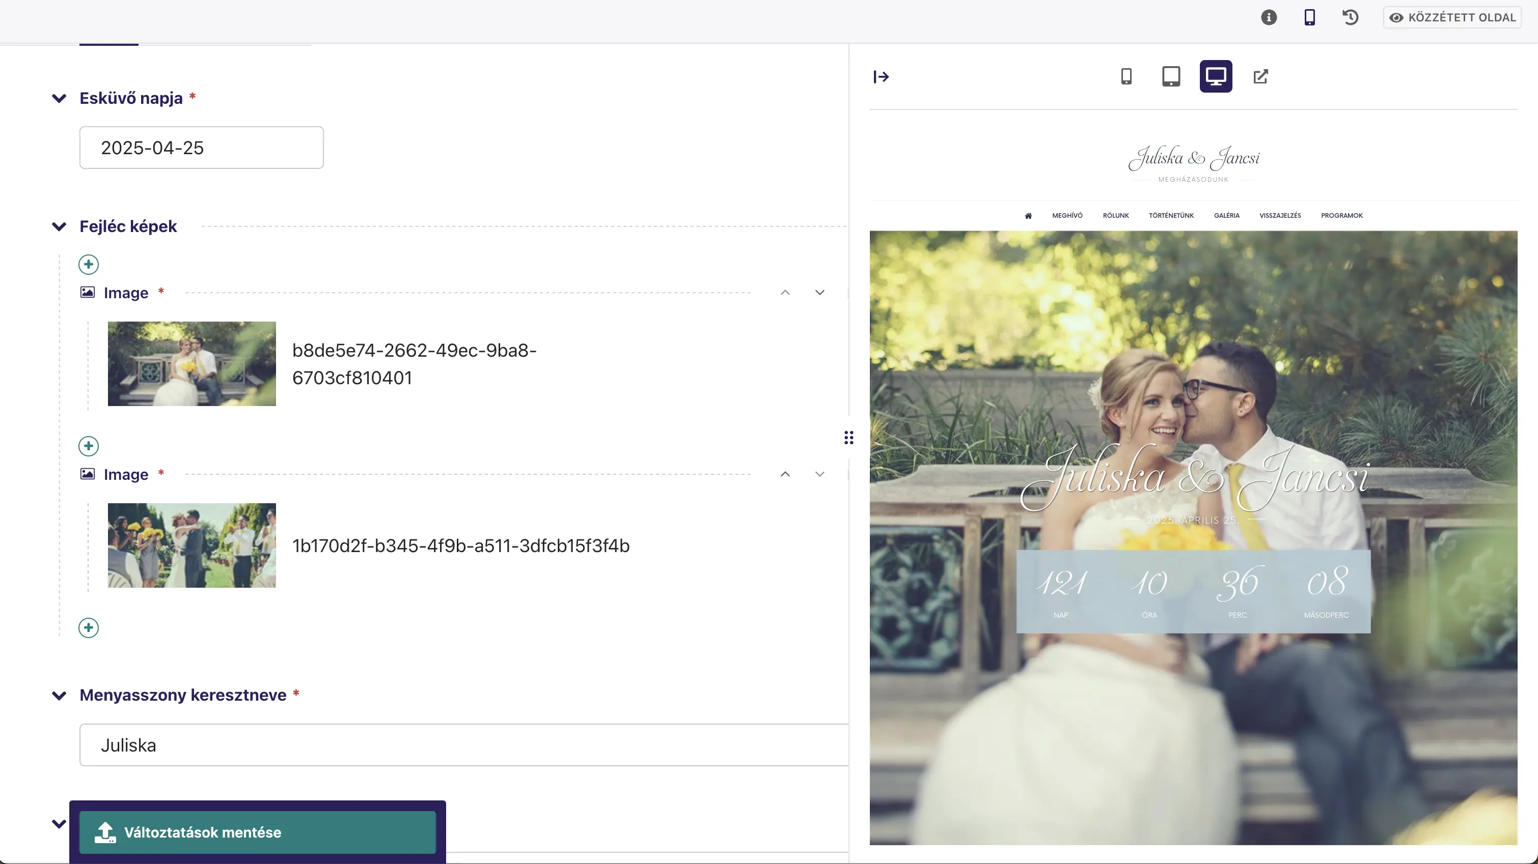
Task: Open VISSZAJELZÉS in the preview menu
Action: coord(1280,215)
